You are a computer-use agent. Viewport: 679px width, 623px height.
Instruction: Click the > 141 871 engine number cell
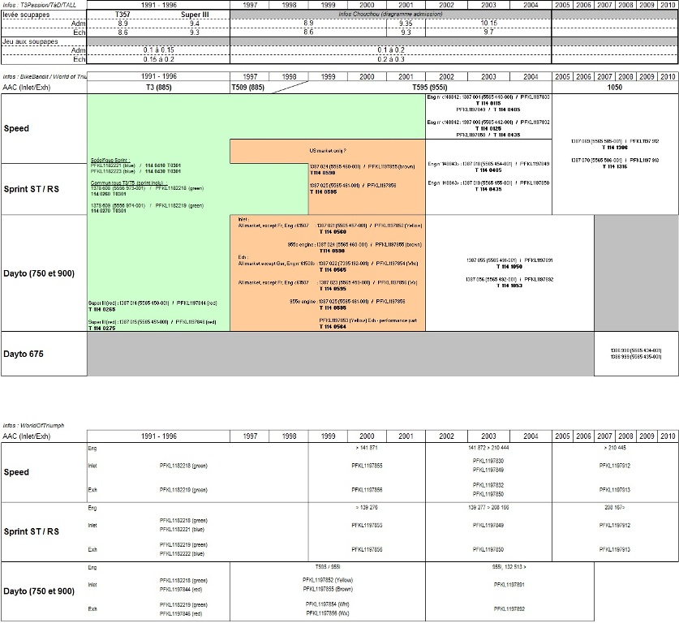coord(367,448)
